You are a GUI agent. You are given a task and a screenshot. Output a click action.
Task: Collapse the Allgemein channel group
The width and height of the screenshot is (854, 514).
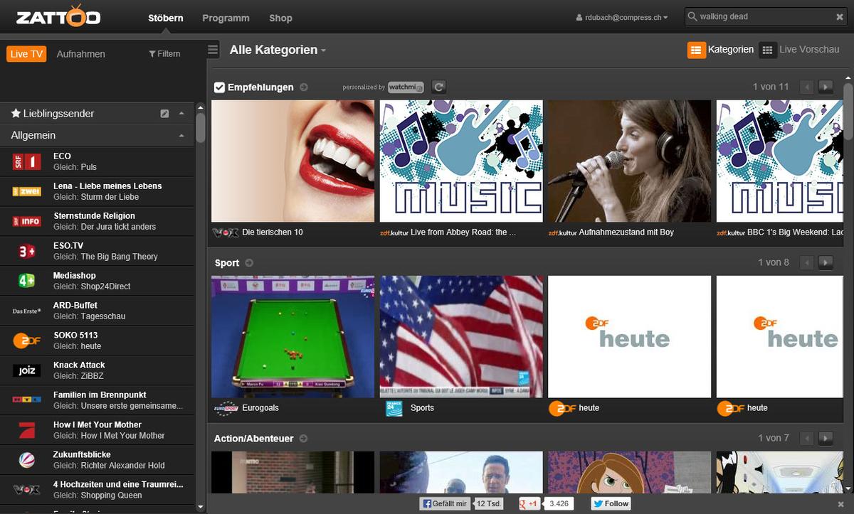click(x=181, y=135)
